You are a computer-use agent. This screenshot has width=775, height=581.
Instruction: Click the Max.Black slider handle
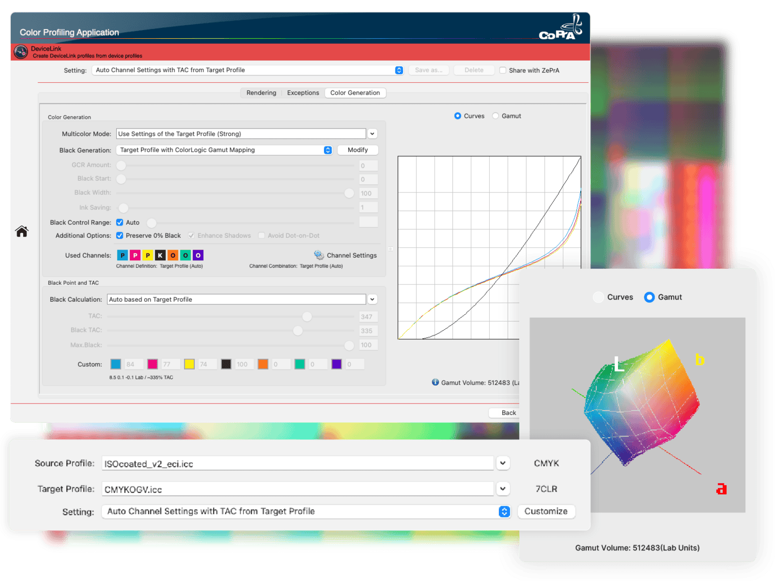point(349,345)
